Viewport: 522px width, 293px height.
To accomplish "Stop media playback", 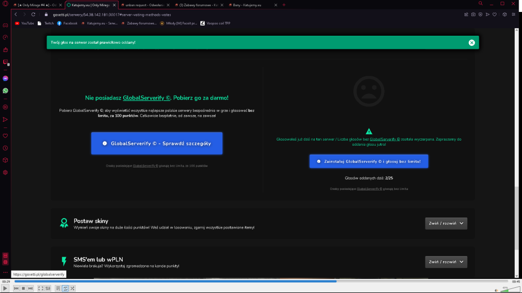I will pos(23,288).
